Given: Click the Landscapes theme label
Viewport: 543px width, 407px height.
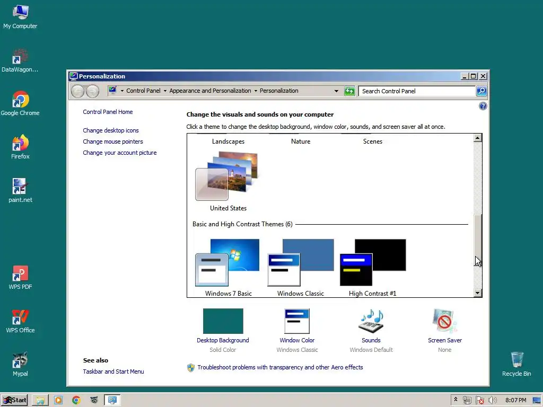Looking at the screenshot, I should (x=228, y=141).
